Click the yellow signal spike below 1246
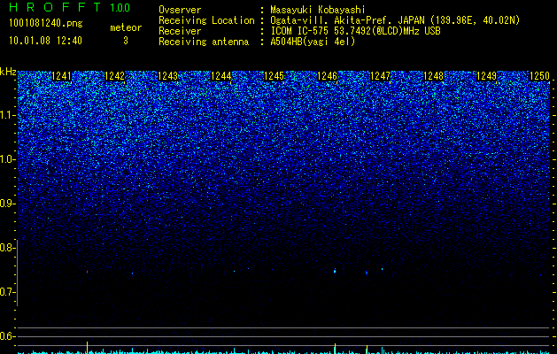Screen dimensions: 557x354 (x=335, y=348)
